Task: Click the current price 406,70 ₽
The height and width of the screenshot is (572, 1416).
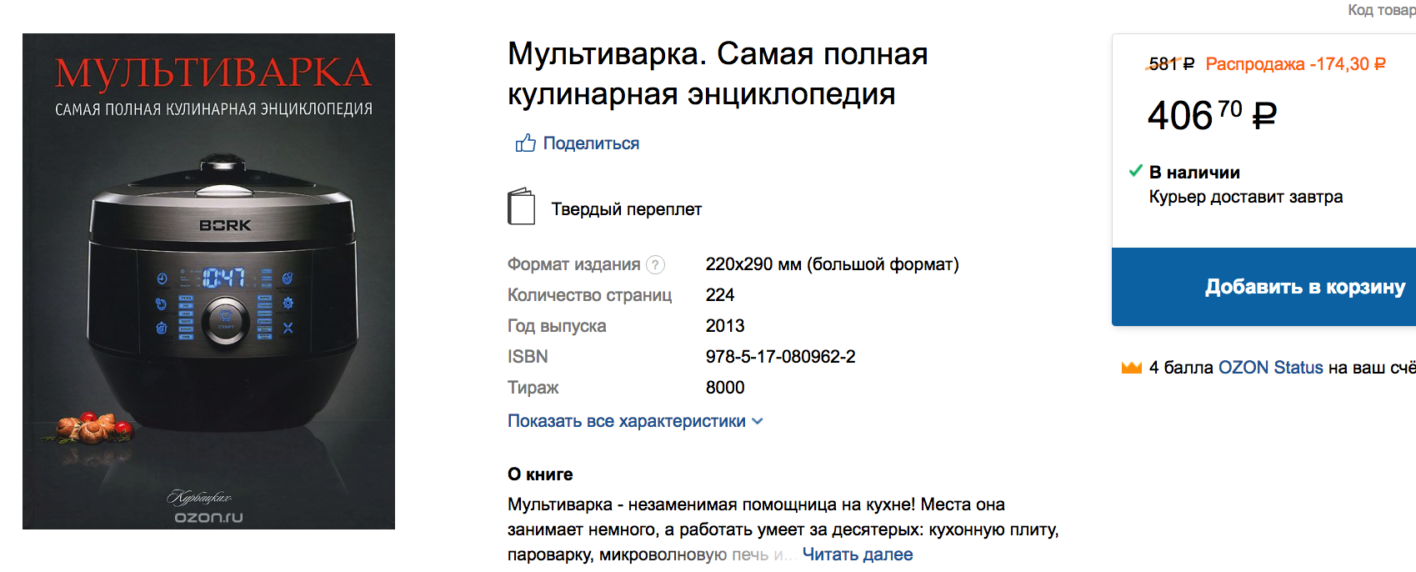Action: point(1211,115)
